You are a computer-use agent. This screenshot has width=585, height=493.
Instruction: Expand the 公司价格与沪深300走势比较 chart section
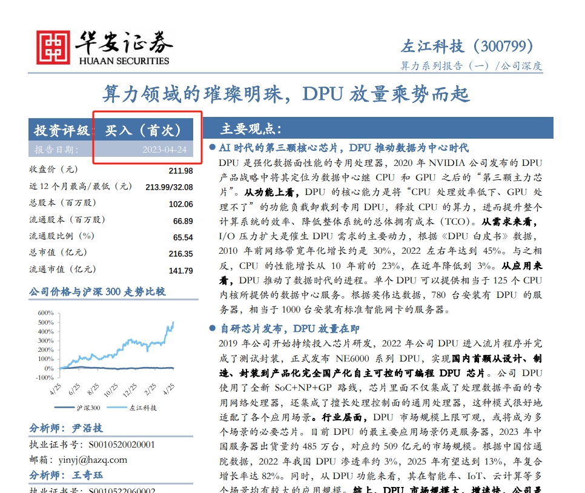point(97,292)
